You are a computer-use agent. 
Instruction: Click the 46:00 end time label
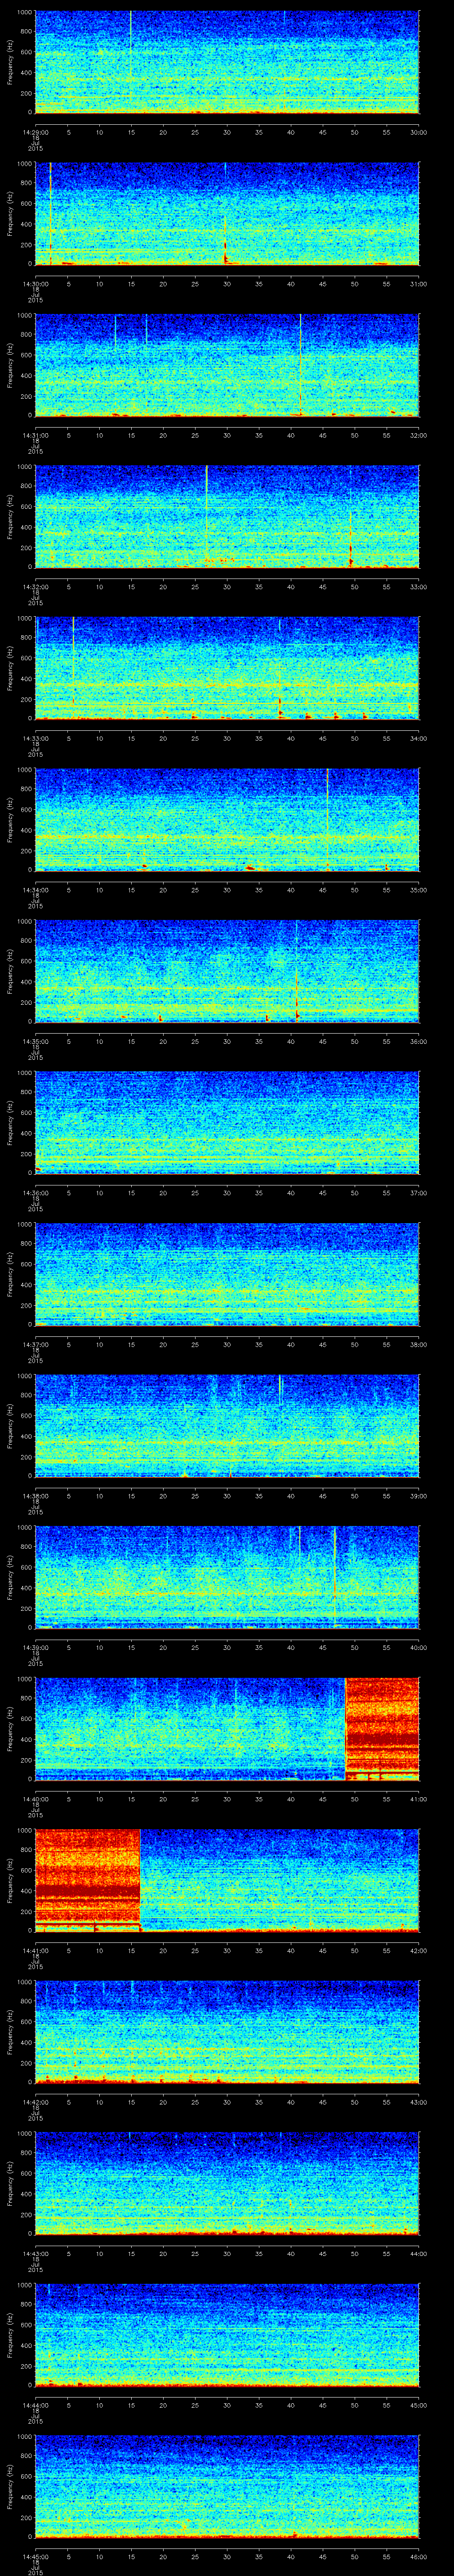(418, 2556)
